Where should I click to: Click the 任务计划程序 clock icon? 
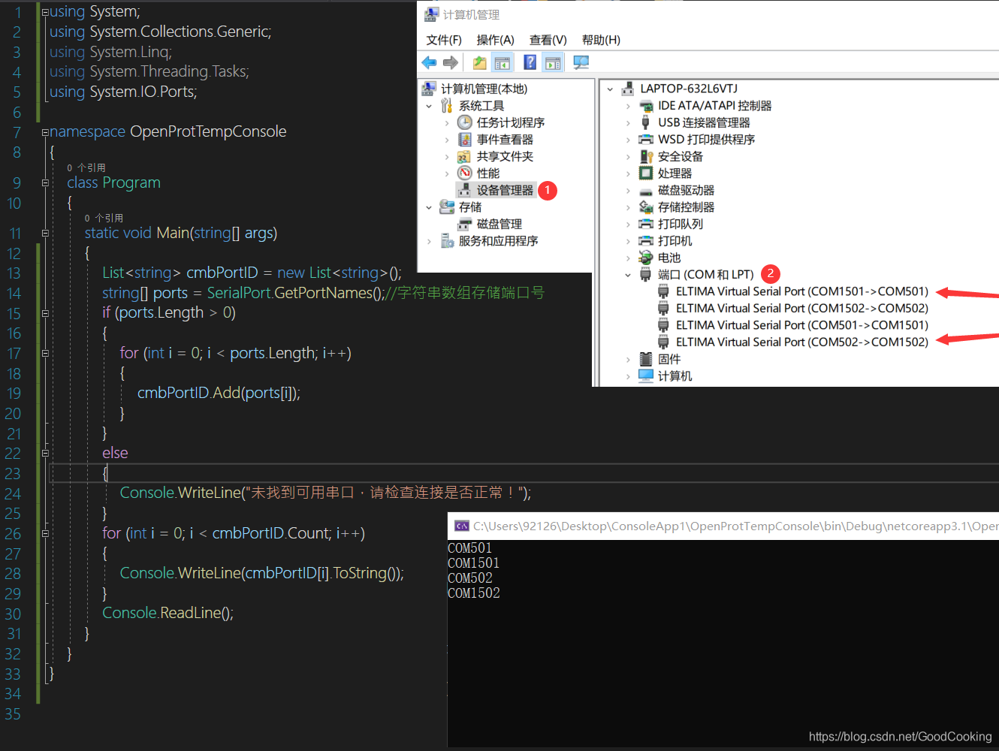coord(465,122)
